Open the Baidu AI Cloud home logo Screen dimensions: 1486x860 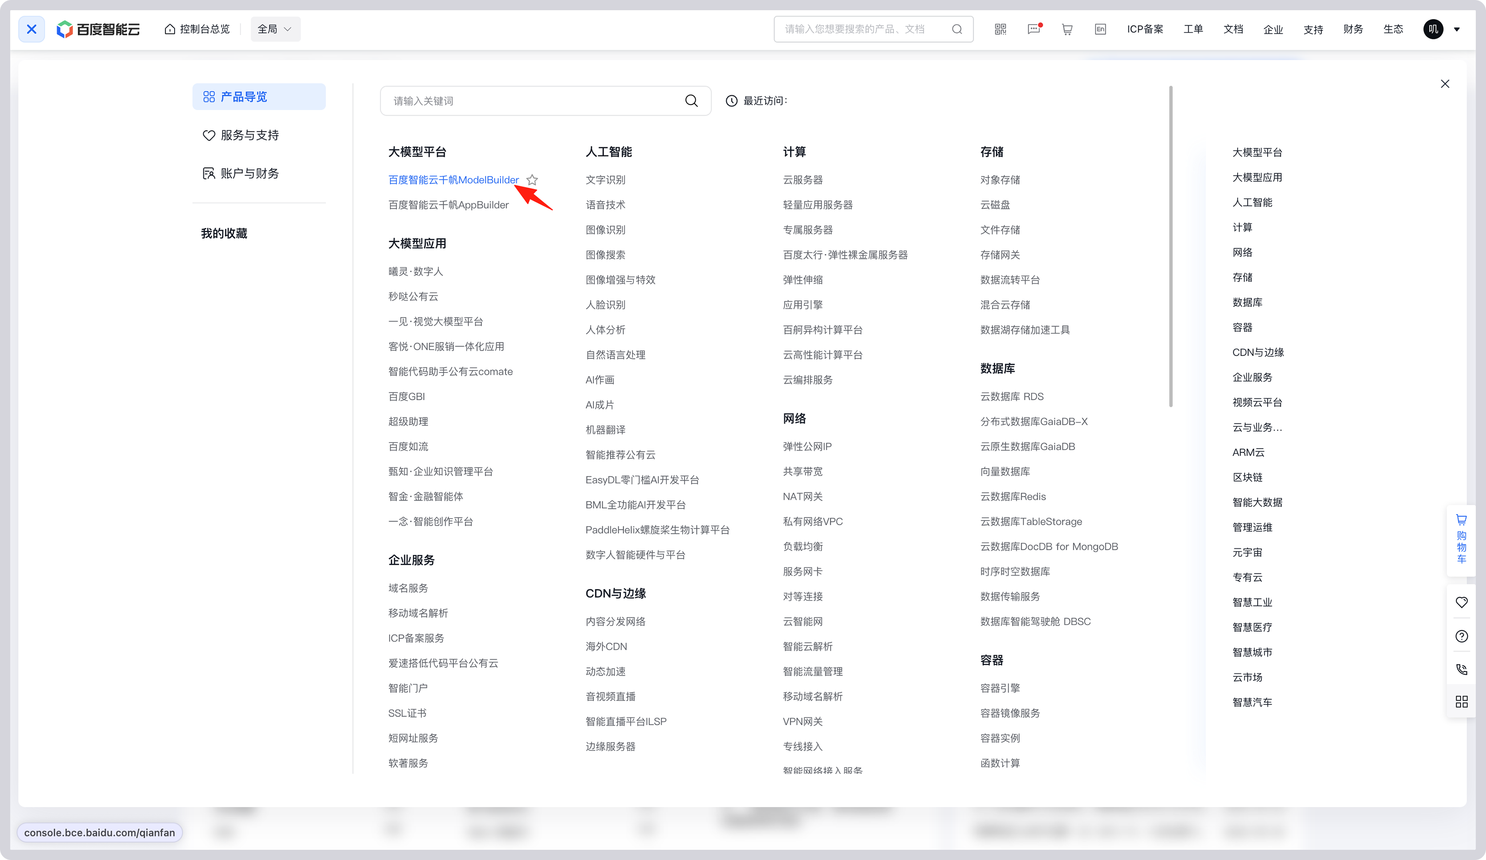98,29
